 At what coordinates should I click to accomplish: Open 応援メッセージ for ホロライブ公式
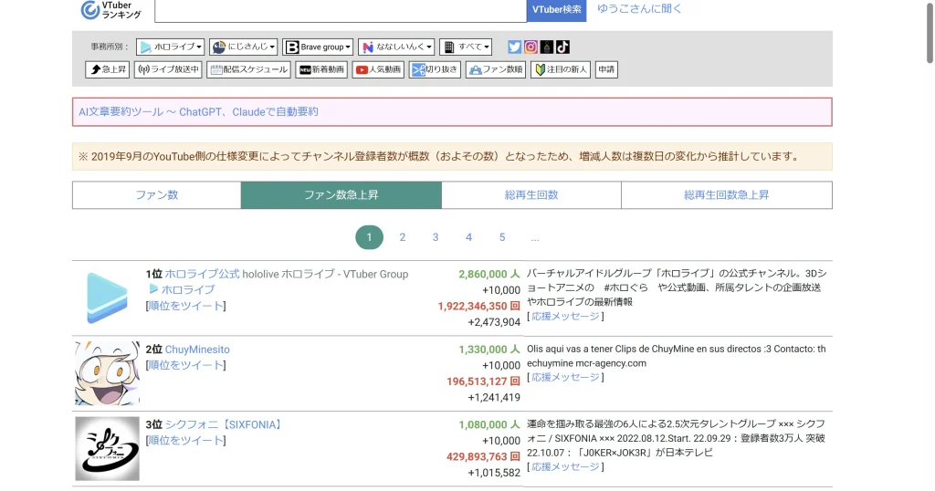(x=566, y=317)
